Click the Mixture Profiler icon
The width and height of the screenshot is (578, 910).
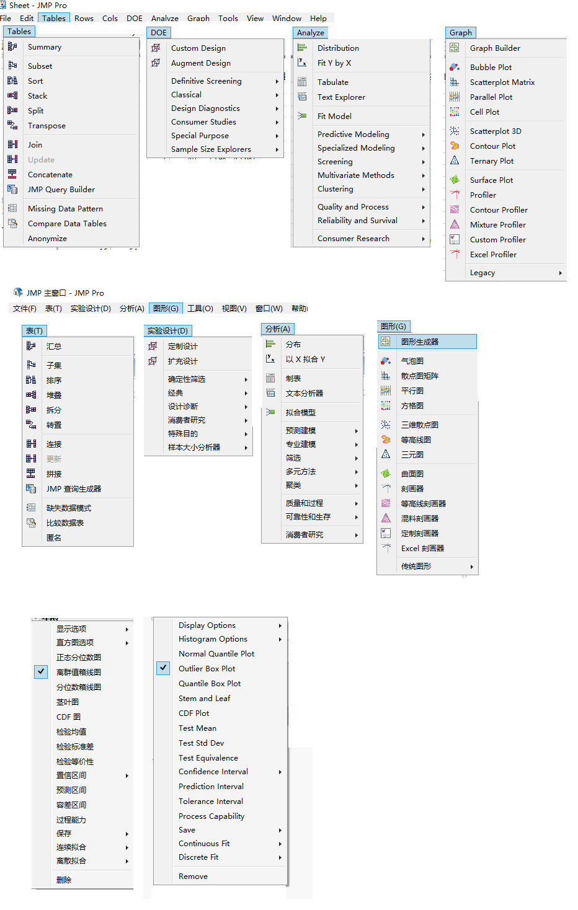click(x=455, y=224)
